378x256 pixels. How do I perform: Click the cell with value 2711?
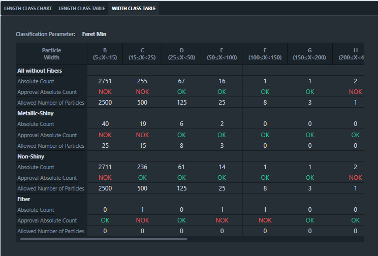[105, 167]
